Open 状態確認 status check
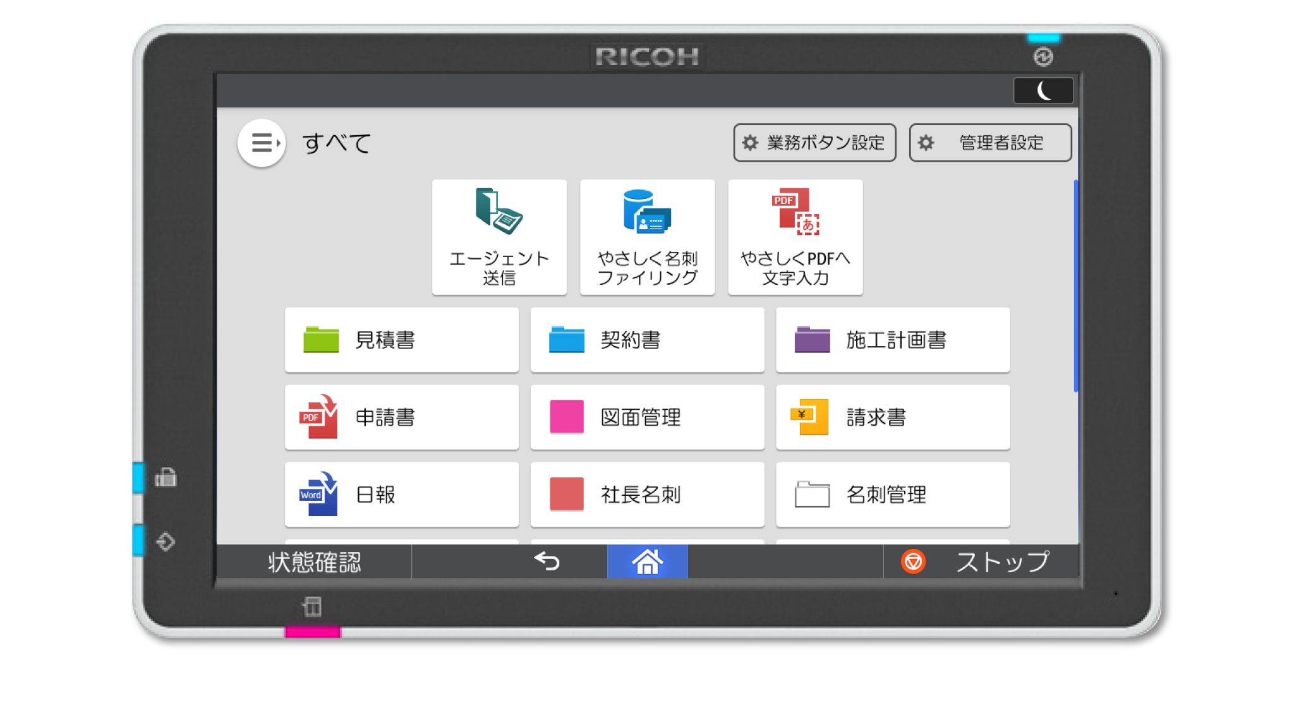 [314, 561]
